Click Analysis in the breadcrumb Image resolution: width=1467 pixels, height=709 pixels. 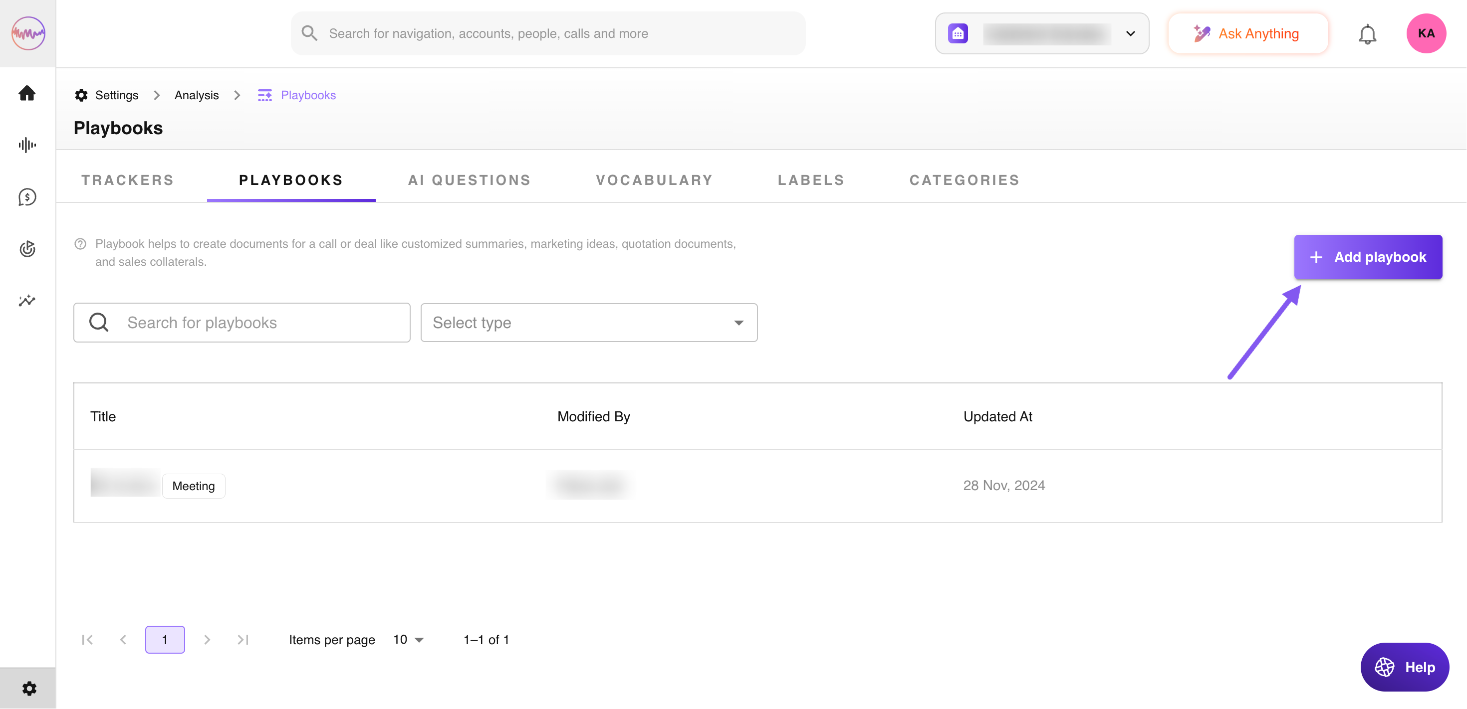click(197, 95)
